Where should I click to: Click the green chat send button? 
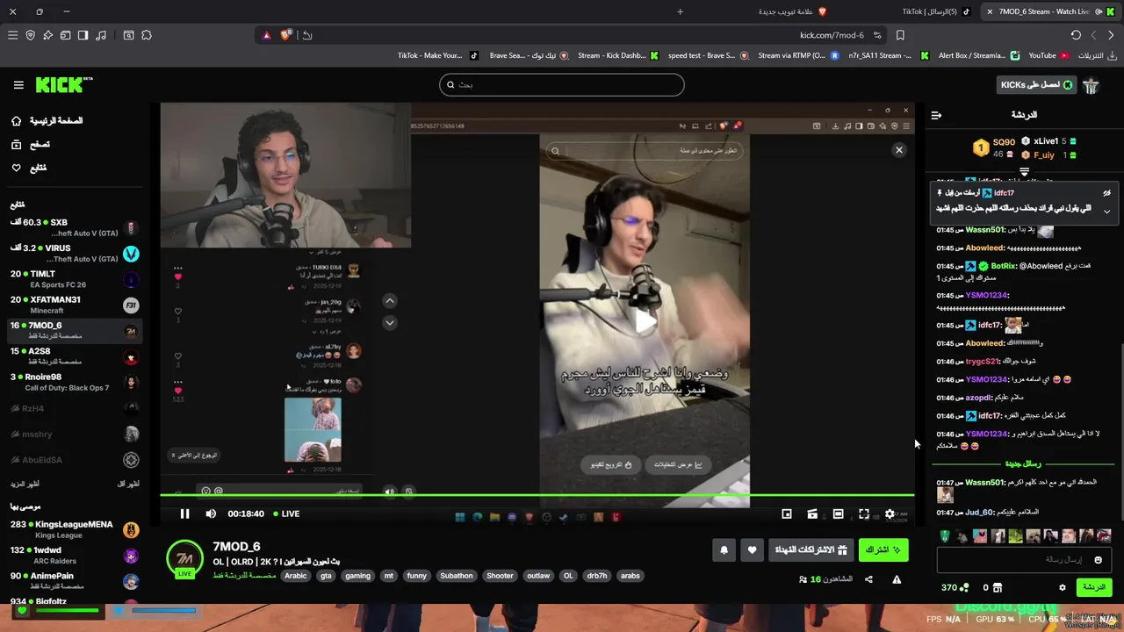1093,587
